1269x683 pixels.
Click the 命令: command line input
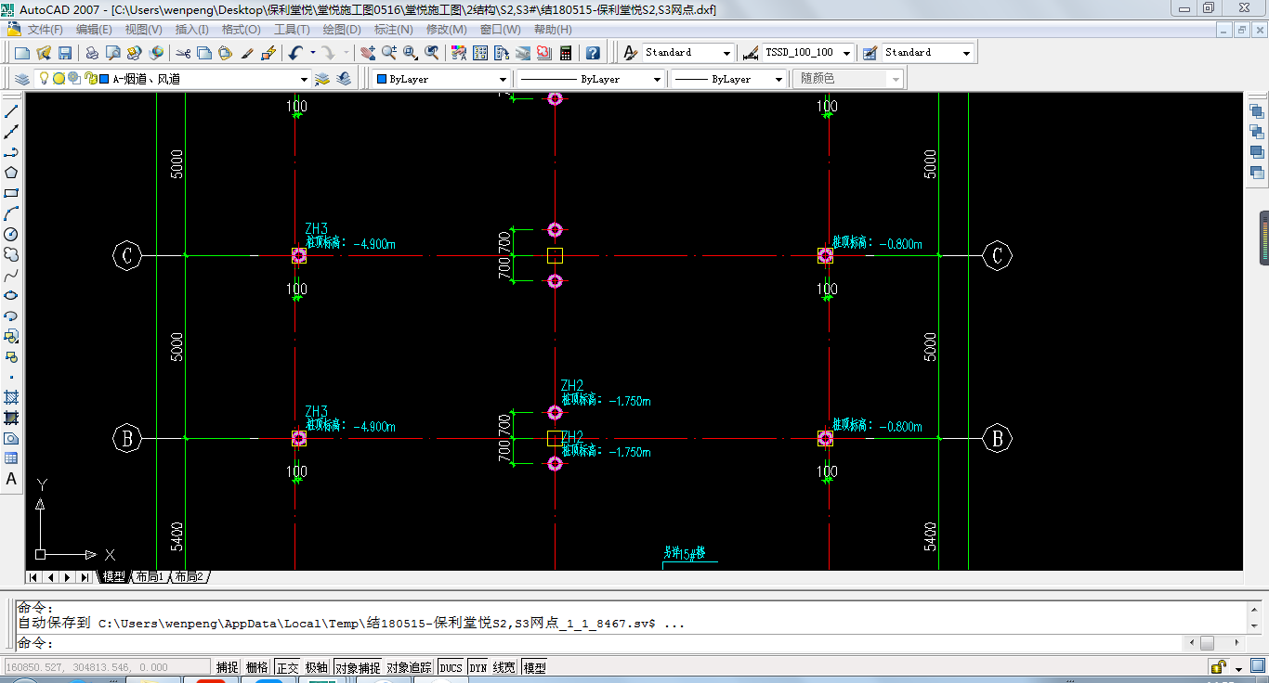coord(599,643)
